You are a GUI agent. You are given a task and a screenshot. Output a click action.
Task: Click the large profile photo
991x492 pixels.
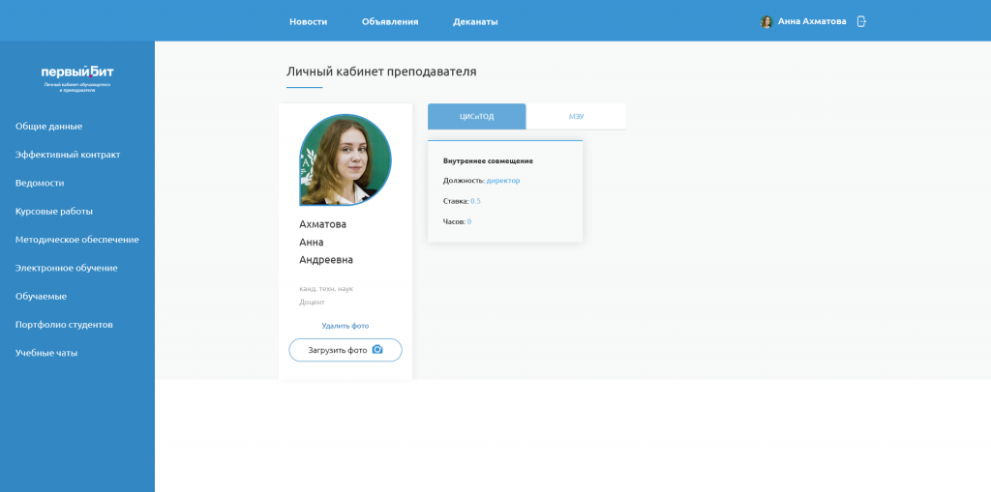(x=345, y=159)
